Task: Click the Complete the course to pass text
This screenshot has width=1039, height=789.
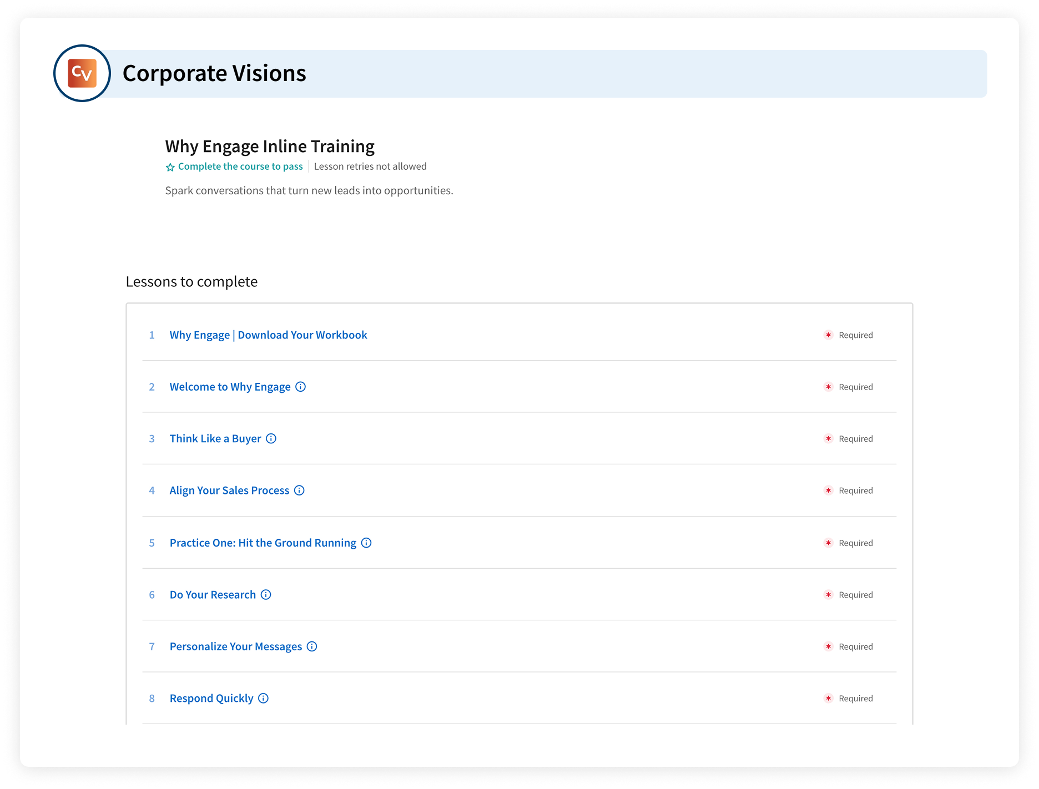Action: (240, 166)
